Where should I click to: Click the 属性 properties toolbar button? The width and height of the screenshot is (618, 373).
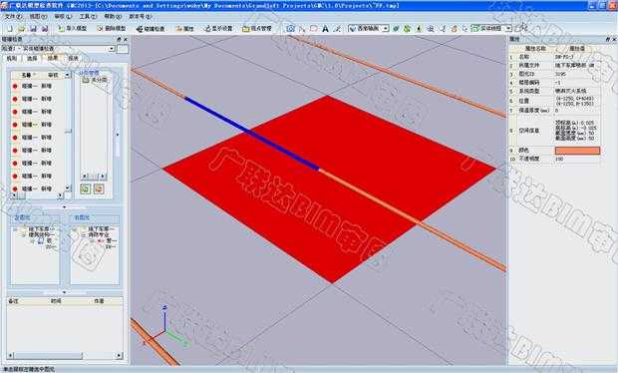tap(184, 28)
